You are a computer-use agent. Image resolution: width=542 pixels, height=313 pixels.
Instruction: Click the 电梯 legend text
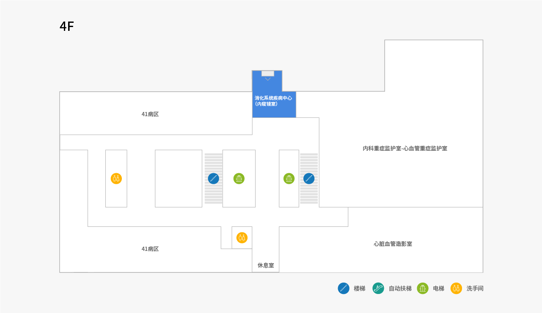[439, 289]
